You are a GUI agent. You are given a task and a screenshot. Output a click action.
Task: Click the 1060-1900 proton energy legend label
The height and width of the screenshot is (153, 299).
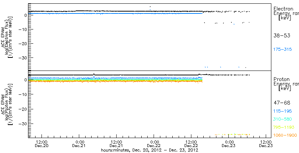(x=285, y=135)
